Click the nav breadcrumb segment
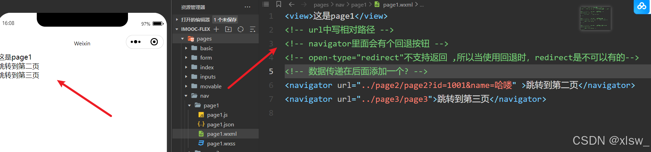This screenshot has width=651, height=152. tap(340, 5)
